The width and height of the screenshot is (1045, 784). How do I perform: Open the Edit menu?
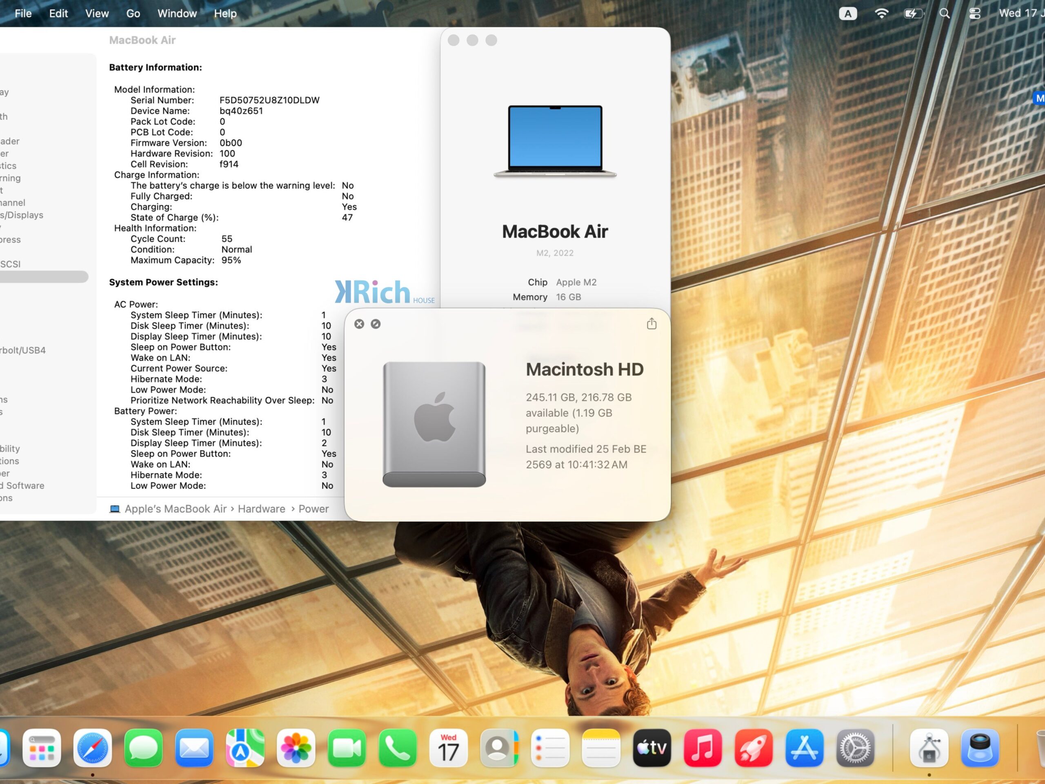point(59,13)
